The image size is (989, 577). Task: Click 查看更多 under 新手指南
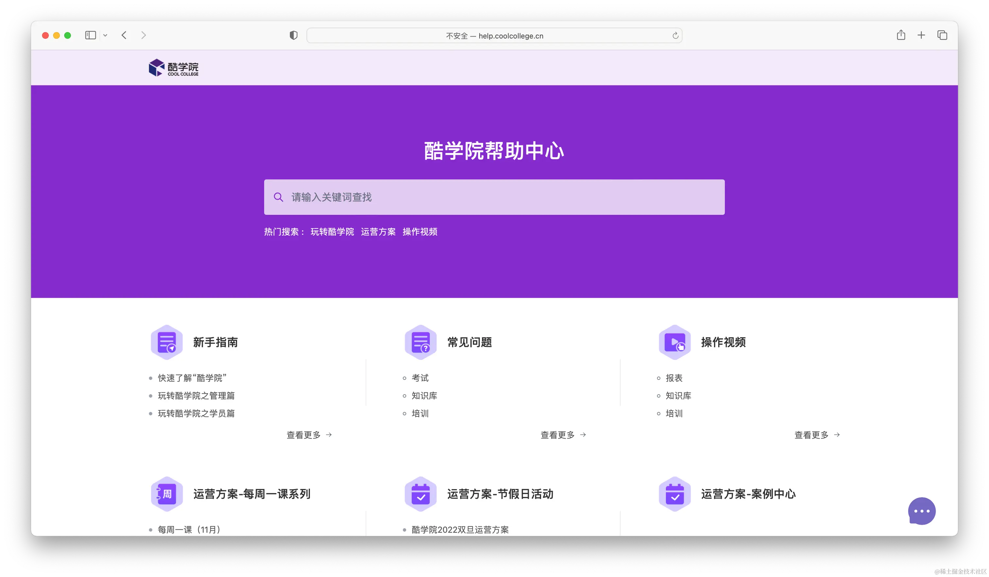point(309,435)
